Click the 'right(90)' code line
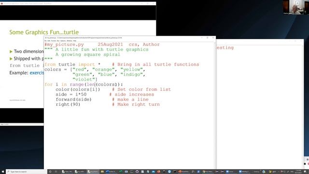The width and height of the screenshot is (309, 174). pos(68,104)
